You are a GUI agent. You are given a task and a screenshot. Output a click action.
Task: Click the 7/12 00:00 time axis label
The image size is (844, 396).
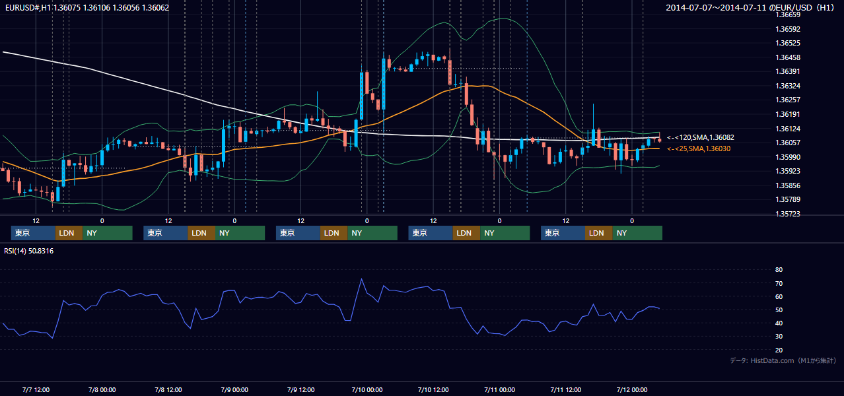point(632,389)
